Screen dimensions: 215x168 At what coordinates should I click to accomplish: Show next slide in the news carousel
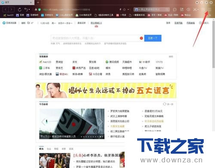click(x=101, y=122)
